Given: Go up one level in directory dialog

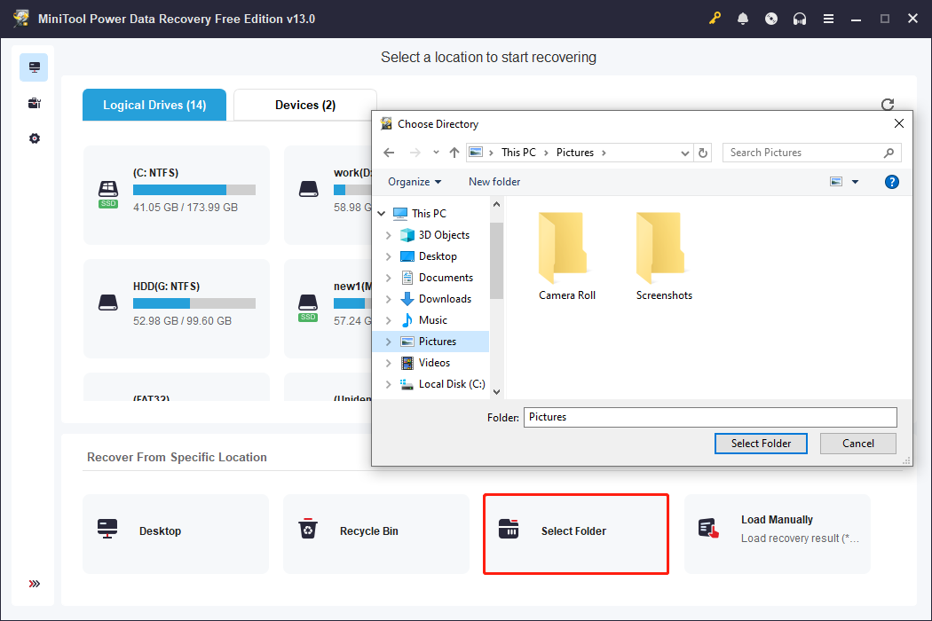Looking at the screenshot, I should pyautogui.click(x=454, y=153).
